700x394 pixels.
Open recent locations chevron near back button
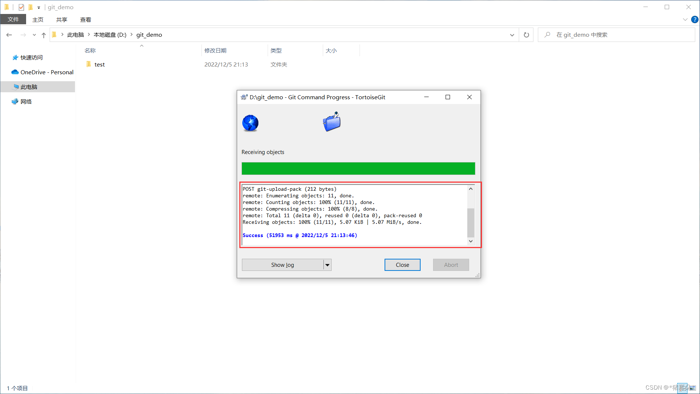pos(34,35)
